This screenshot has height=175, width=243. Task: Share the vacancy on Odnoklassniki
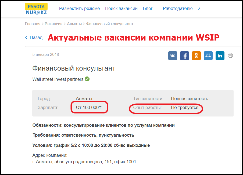(x=196, y=56)
